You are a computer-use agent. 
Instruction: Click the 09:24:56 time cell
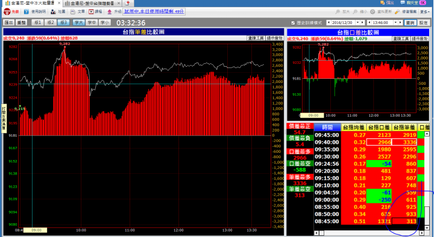coord(327,164)
